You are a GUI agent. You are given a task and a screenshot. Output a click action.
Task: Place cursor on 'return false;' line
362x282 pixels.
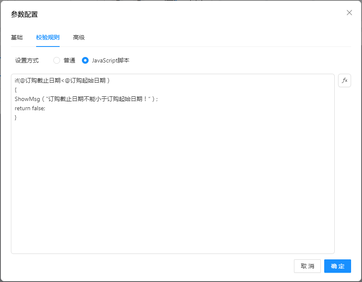(x=30, y=108)
